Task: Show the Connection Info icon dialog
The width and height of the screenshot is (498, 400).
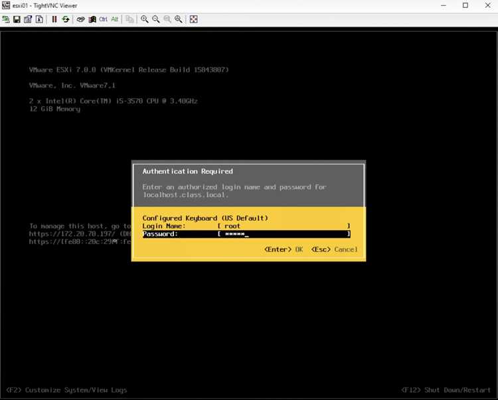Action: (x=39, y=19)
